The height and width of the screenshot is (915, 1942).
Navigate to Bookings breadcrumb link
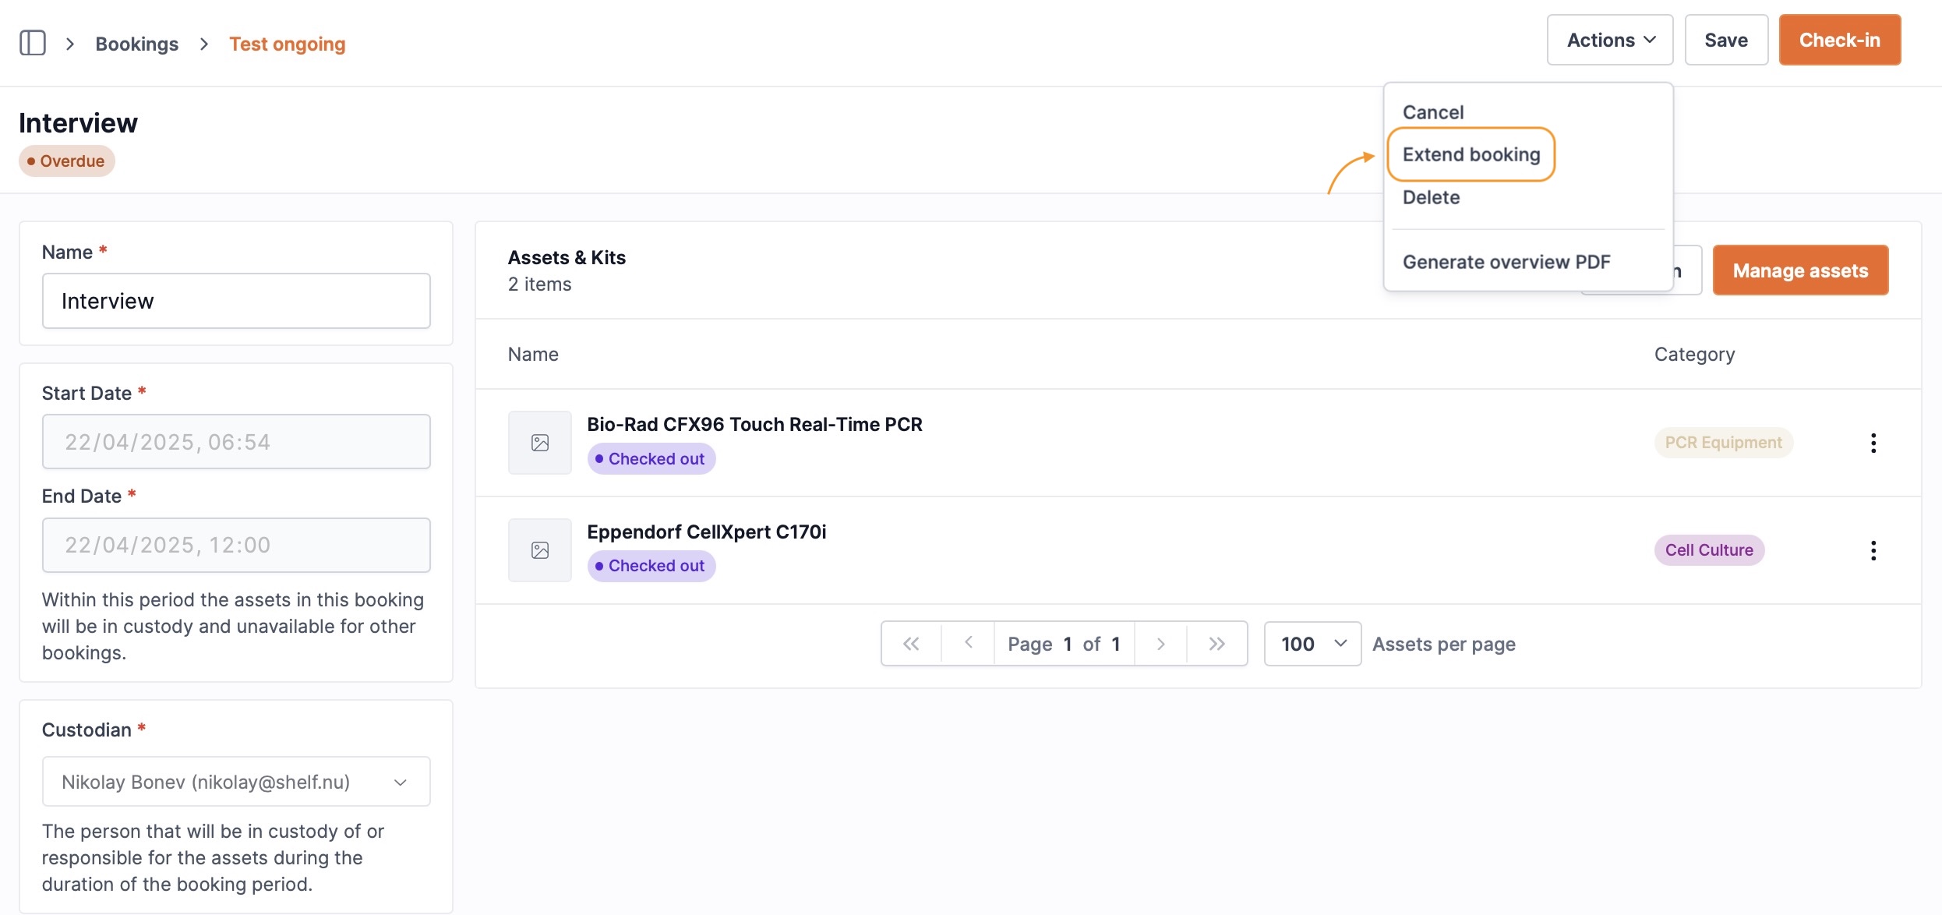click(136, 44)
